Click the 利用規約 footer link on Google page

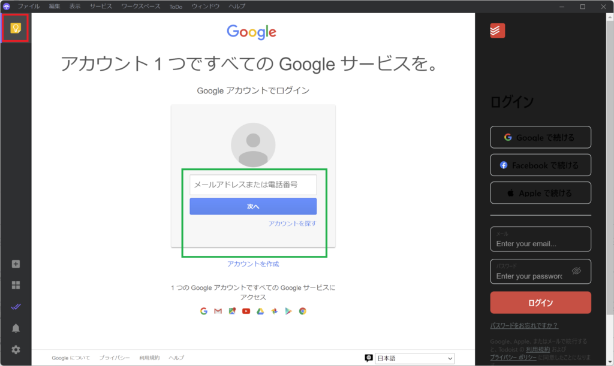click(x=149, y=358)
